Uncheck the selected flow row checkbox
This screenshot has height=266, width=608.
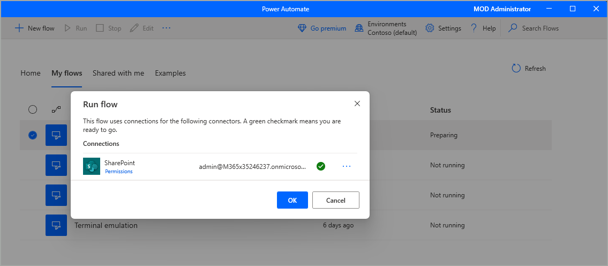coord(33,135)
